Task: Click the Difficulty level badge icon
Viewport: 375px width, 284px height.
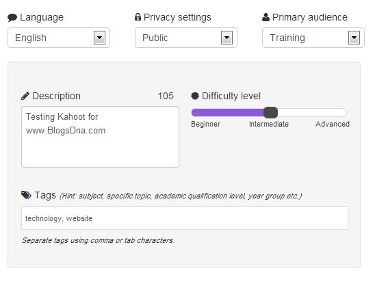Action: point(195,96)
